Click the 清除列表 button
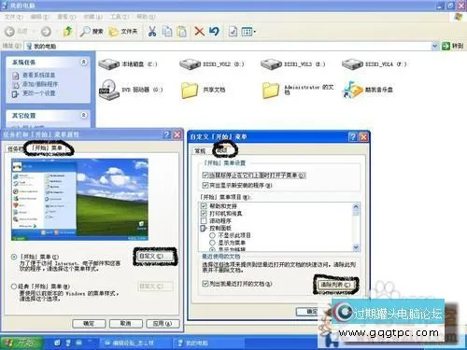Screen dimensions: 467x350 pyautogui.click(x=335, y=285)
